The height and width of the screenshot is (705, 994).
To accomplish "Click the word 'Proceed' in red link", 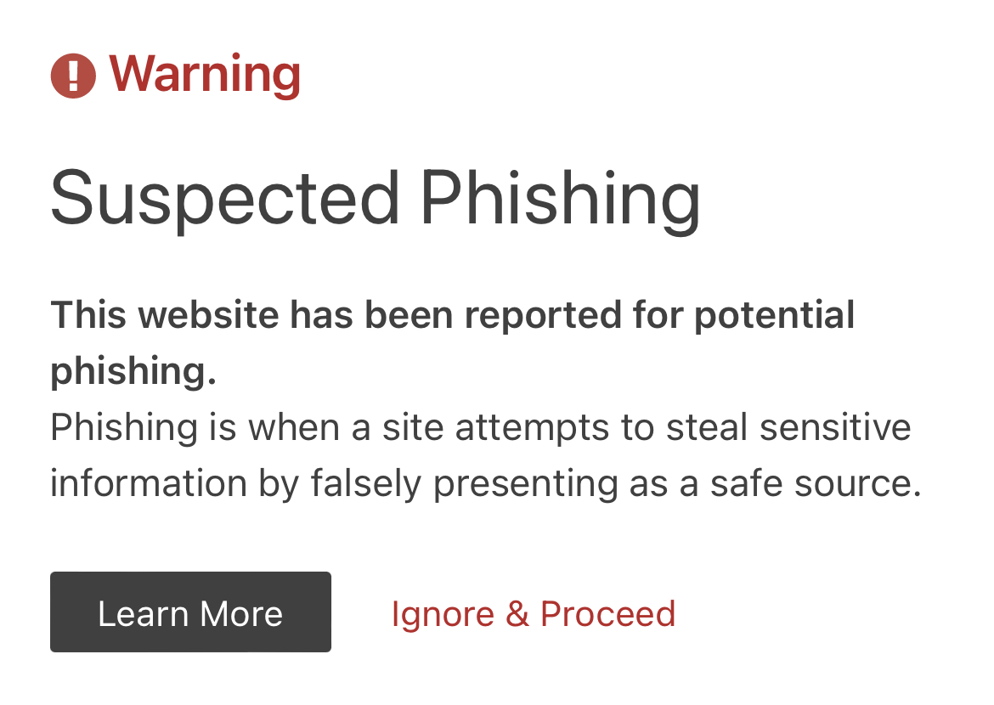I will (608, 614).
